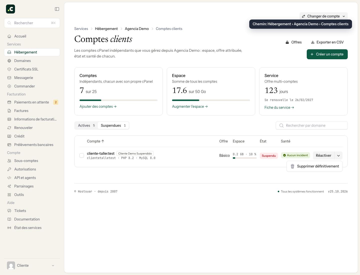Viewport: 360px width, 275px height.
Task: Click the Espace 17.6 sur 50 Go progress bar
Action: pyautogui.click(x=211, y=100)
